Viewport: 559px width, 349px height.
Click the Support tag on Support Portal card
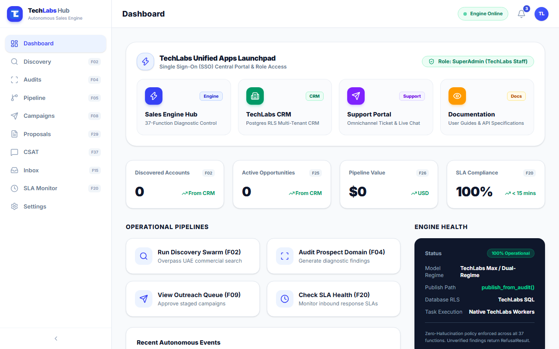[x=412, y=96]
